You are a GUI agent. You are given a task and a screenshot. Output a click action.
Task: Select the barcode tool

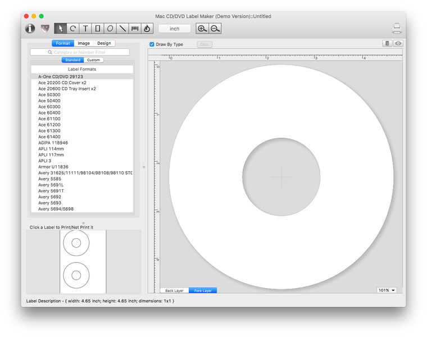(x=135, y=28)
